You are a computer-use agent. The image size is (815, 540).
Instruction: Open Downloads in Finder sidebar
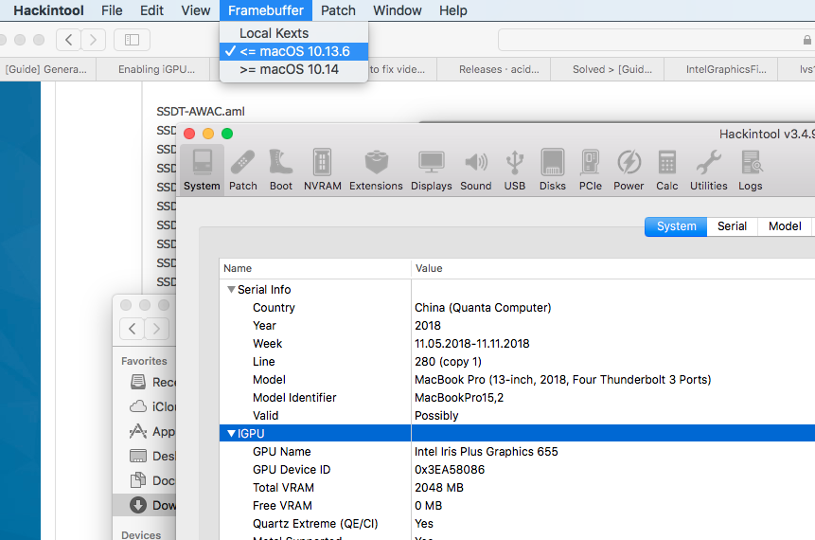(145, 505)
